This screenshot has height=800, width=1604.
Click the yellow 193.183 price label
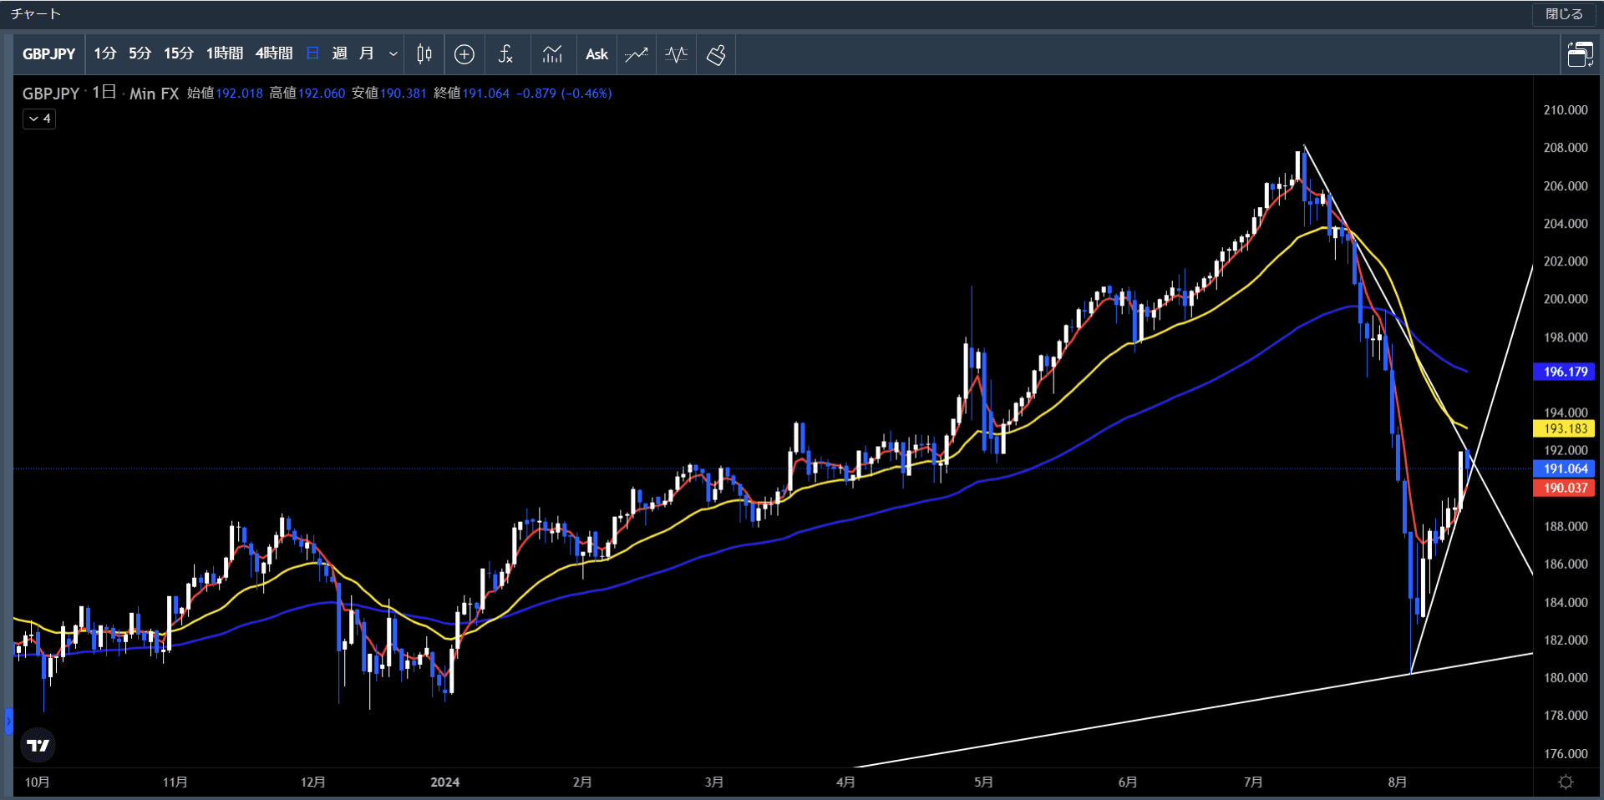(x=1564, y=428)
